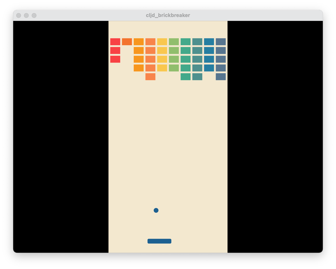
Task: Minimize the brickbreaker game window
Action: (x=26, y=15)
